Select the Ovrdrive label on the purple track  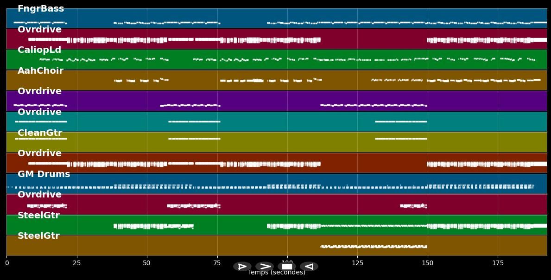[x=39, y=91]
